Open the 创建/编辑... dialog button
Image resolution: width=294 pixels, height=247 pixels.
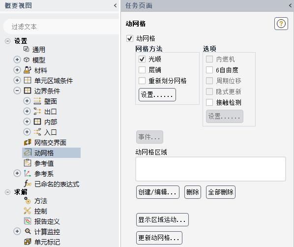(158, 192)
